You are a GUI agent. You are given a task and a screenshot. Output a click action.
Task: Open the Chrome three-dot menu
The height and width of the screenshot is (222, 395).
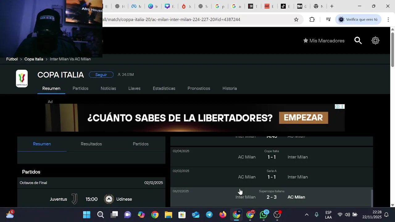click(x=388, y=19)
